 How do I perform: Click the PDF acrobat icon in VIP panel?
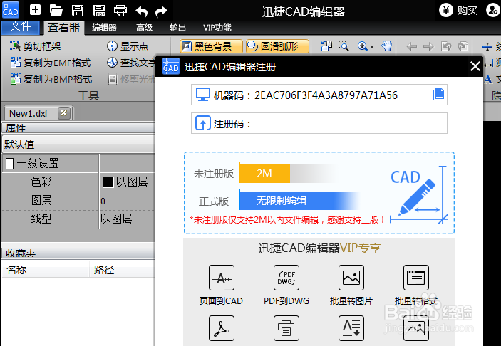coord(222,328)
